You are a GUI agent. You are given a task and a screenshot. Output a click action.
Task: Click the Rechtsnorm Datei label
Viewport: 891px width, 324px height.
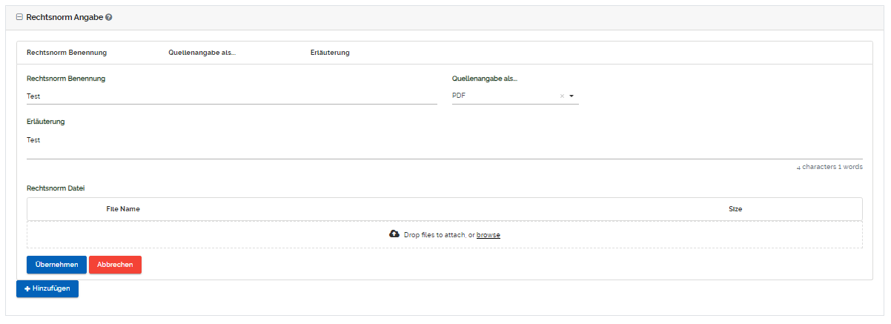coord(56,188)
